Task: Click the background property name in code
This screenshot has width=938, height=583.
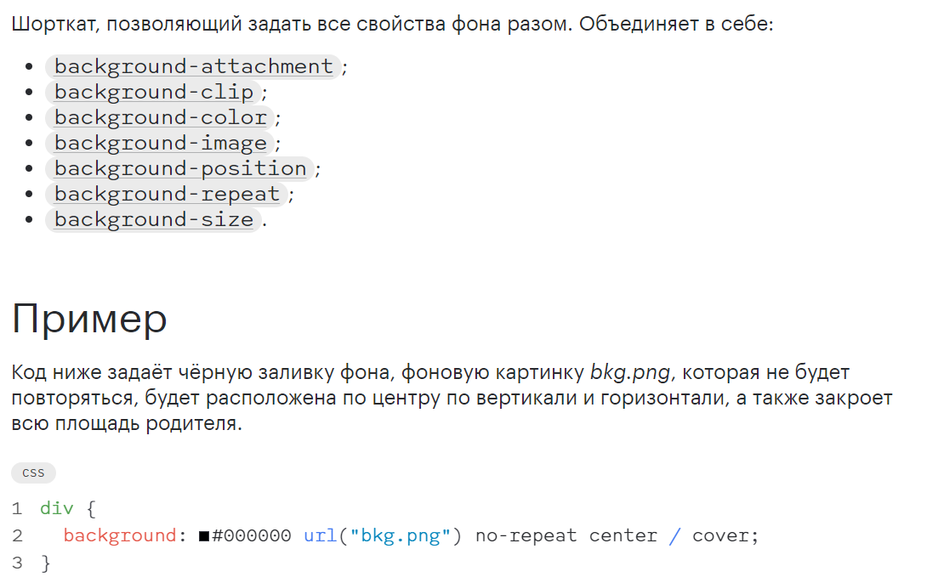Action: point(120,535)
